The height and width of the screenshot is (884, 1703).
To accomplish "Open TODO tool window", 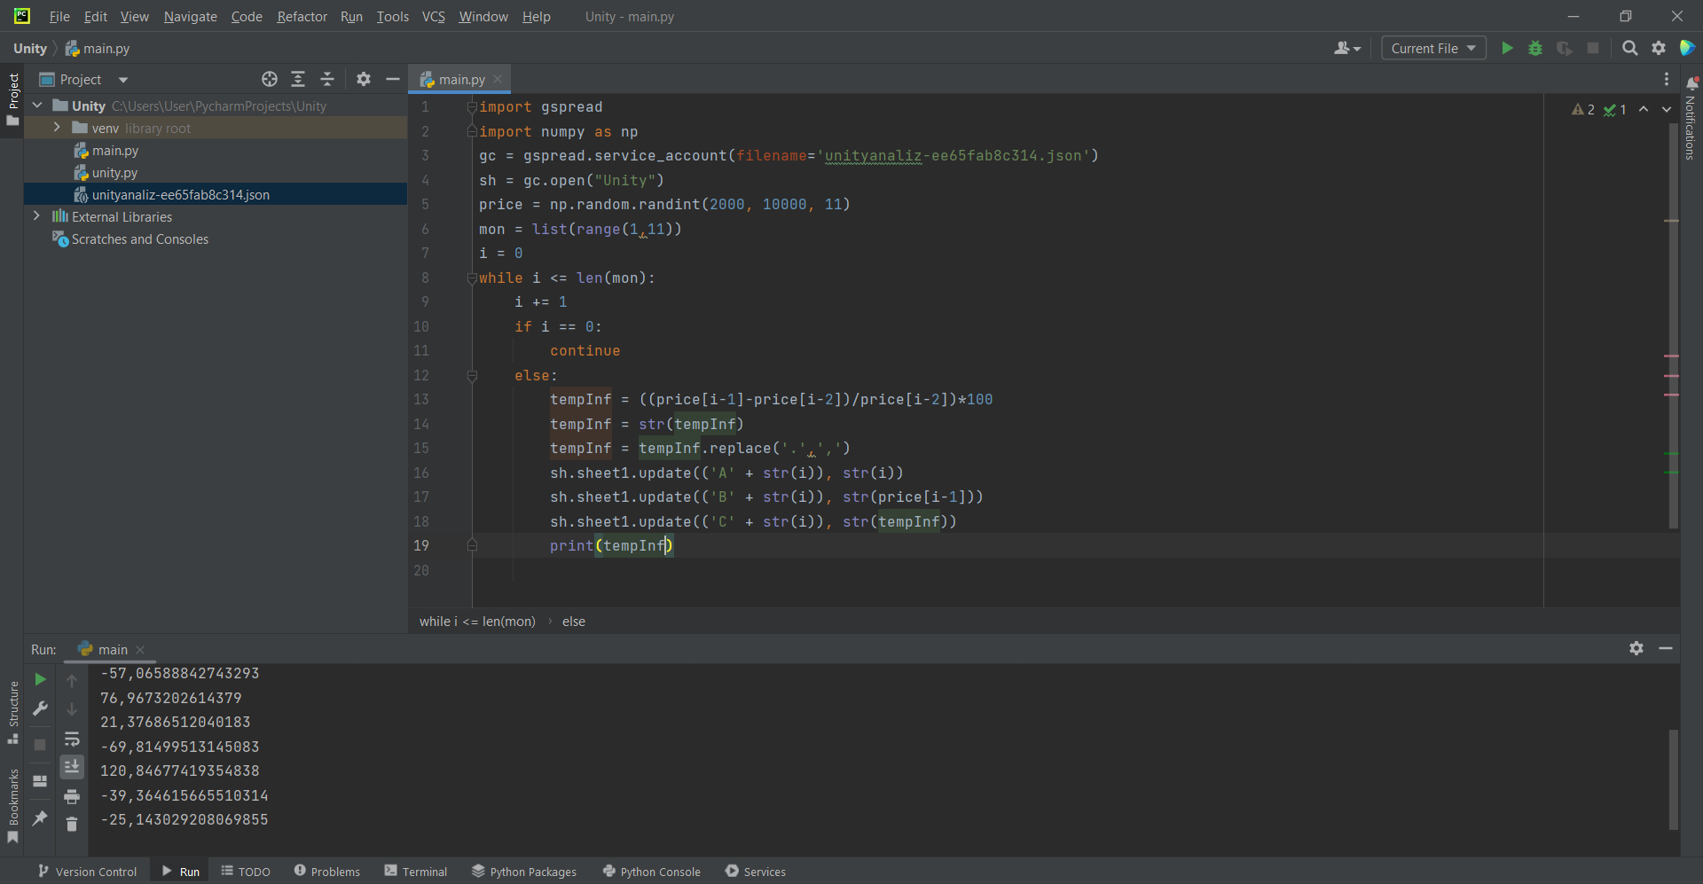I will point(245,872).
